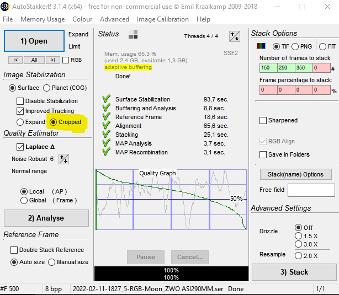Click the filename in the status bar

(x=149, y=289)
